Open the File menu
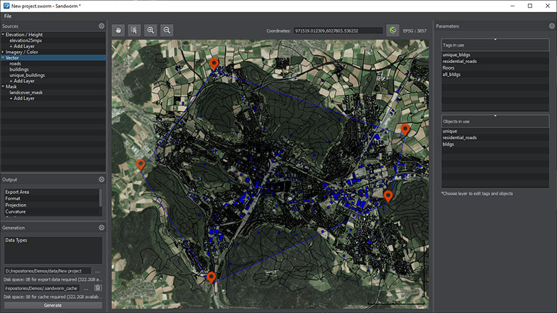 8,16
